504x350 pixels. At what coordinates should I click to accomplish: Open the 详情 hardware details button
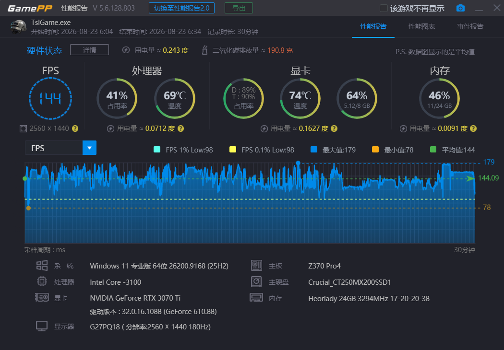89,50
